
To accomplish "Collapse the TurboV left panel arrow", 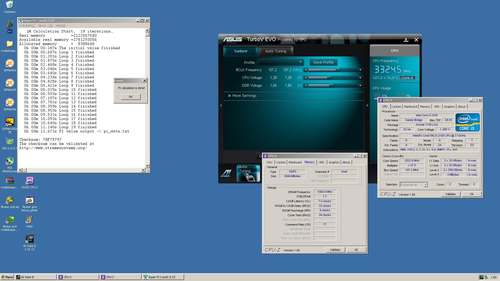I will point(221,105).
